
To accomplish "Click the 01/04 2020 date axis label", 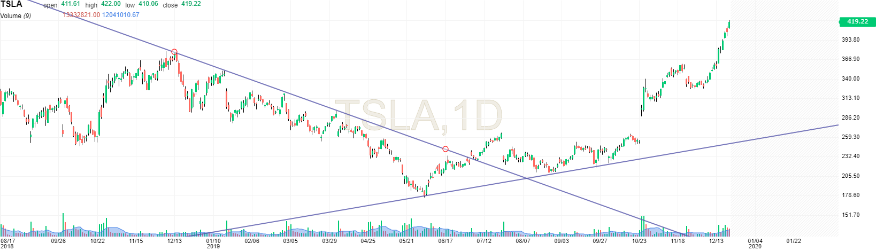I will [755, 244].
